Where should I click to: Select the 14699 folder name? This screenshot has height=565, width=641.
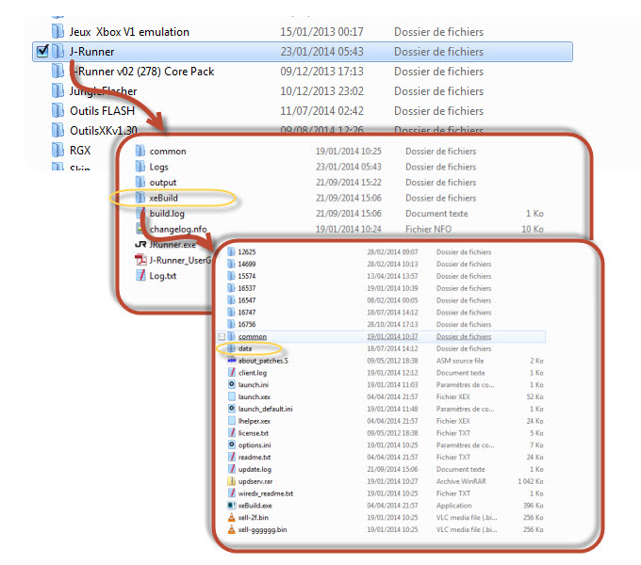[247, 264]
